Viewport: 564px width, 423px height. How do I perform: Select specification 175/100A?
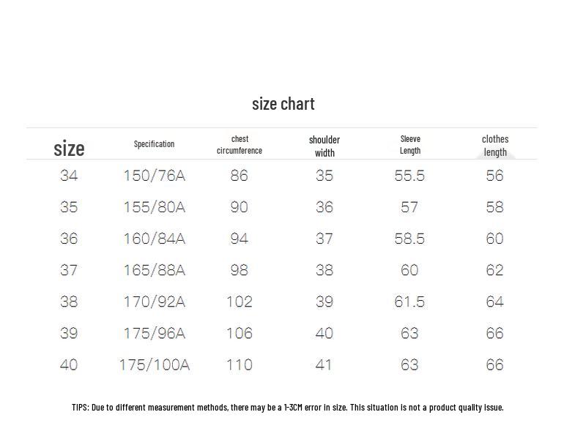[x=155, y=365]
